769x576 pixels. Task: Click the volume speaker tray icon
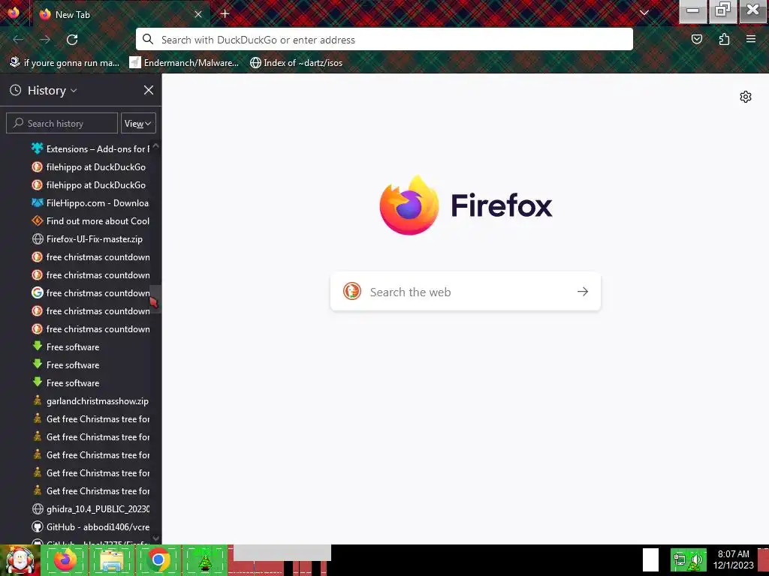(x=696, y=559)
